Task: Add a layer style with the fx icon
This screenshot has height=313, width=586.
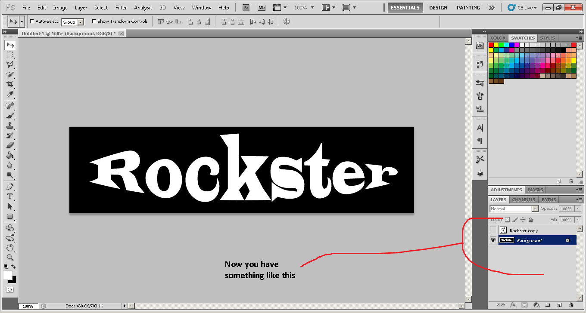Action: pyautogui.click(x=513, y=304)
